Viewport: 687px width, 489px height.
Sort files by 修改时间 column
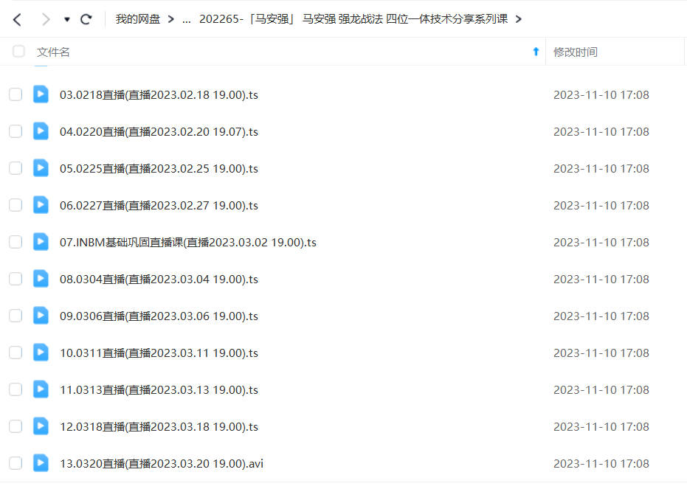click(x=576, y=52)
